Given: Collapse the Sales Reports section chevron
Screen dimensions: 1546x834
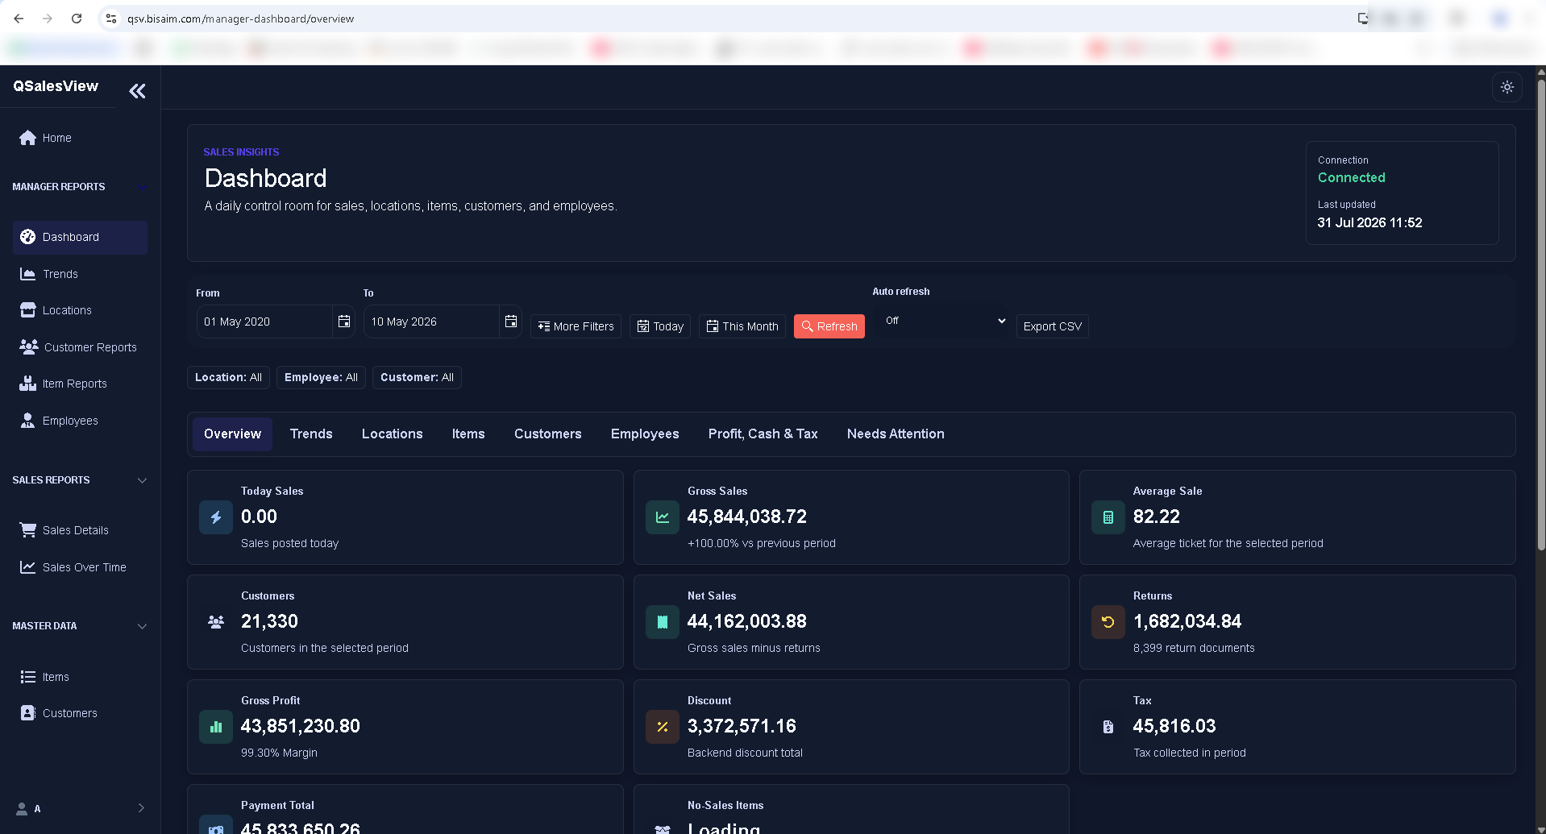Looking at the screenshot, I should point(142,480).
